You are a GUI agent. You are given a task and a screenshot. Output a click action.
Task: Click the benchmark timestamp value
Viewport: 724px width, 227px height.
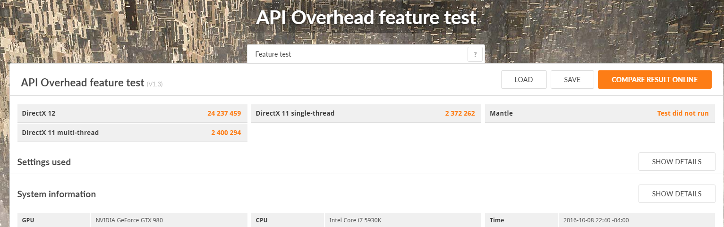tap(596, 220)
